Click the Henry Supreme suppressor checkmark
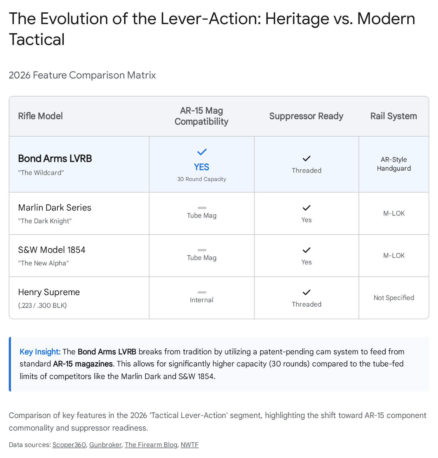Screen dimensions: 438x458 306,292
